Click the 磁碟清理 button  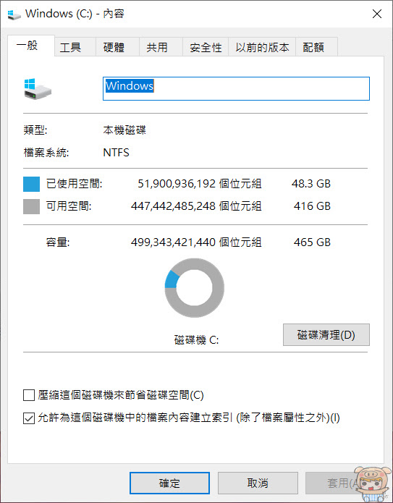click(326, 334)
